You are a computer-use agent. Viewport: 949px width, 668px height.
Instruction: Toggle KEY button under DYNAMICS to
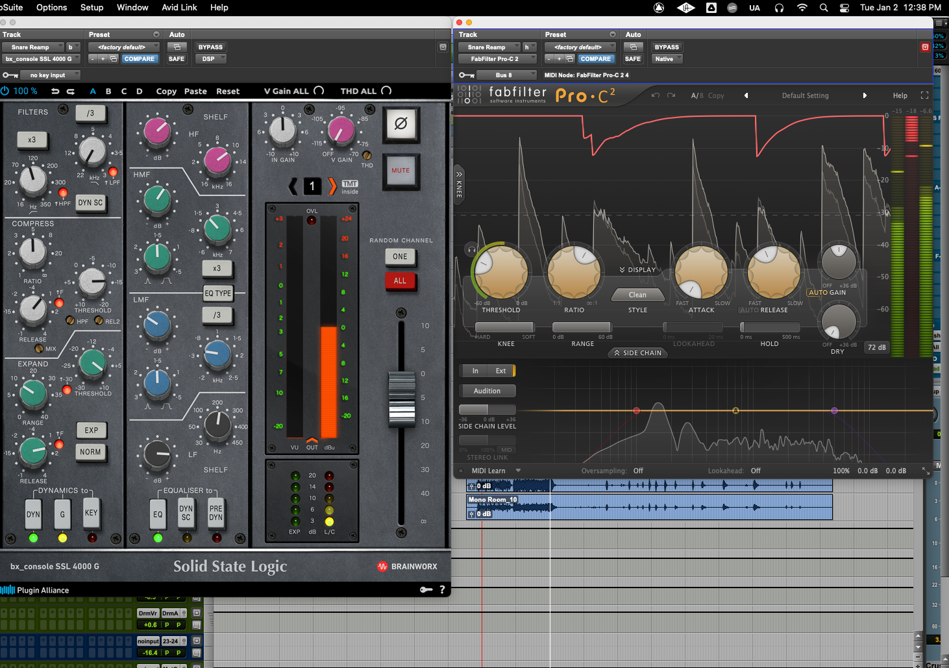92,513
